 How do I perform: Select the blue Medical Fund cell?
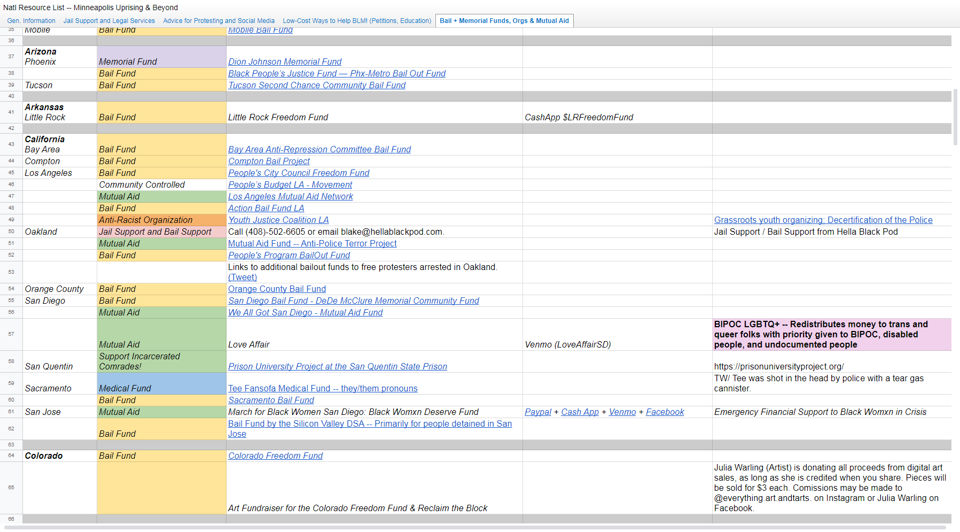coord(161,383)
